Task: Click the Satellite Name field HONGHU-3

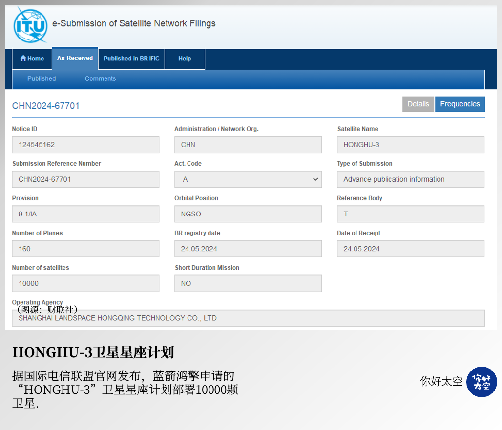Action: coord(410,145)
